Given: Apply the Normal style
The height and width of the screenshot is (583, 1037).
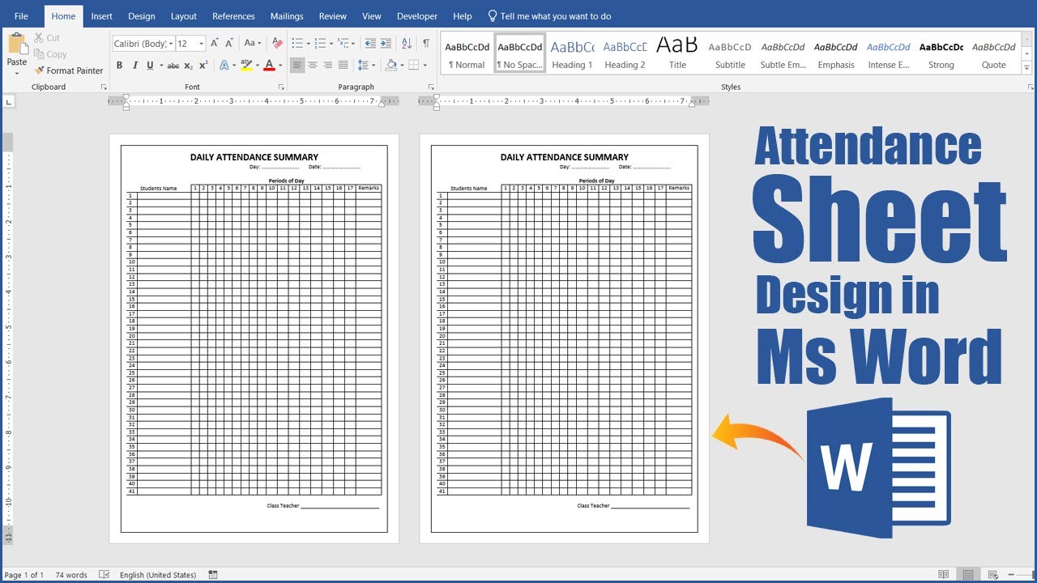Looking at the screenshot, I should click(467, 54).
